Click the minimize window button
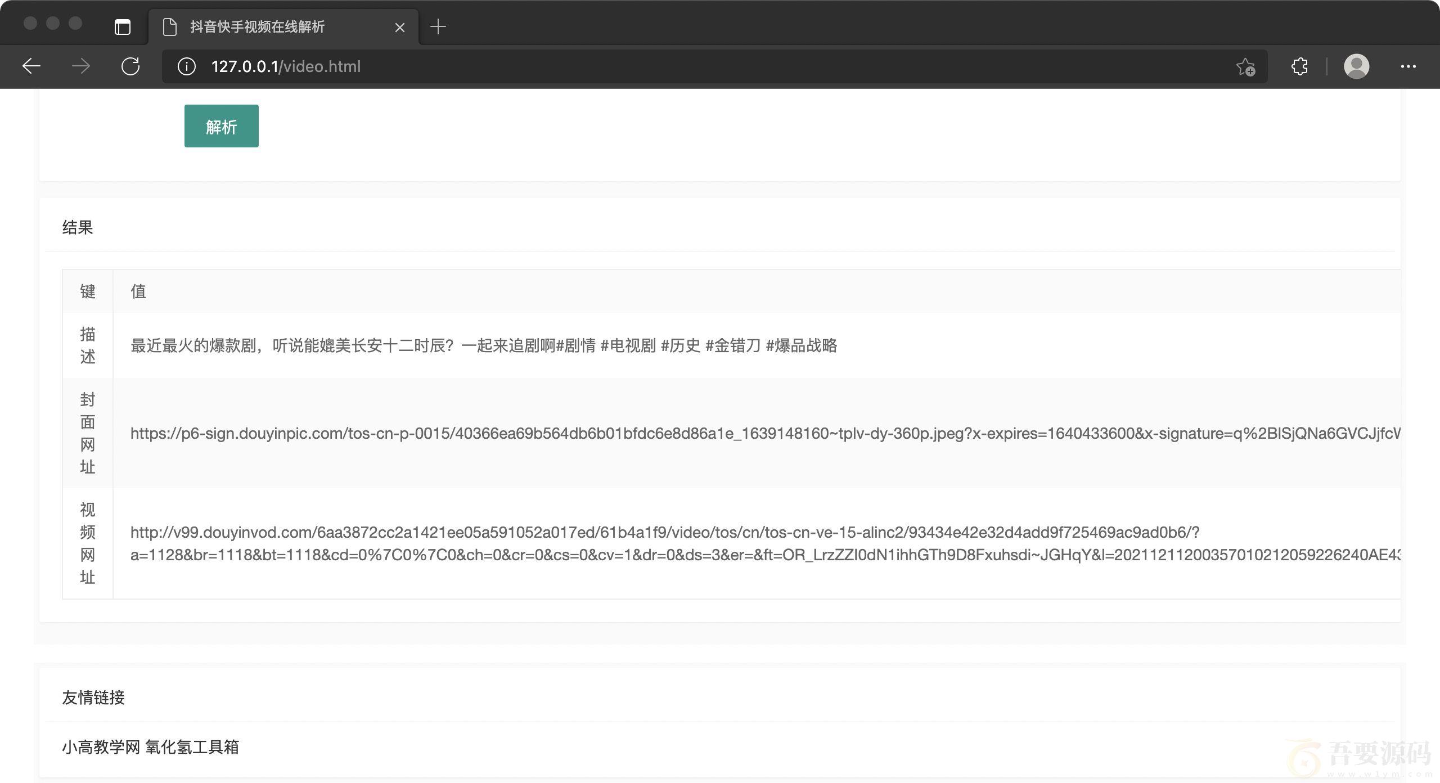Viewport: 1440px width, 783px height. click(53, 23)
